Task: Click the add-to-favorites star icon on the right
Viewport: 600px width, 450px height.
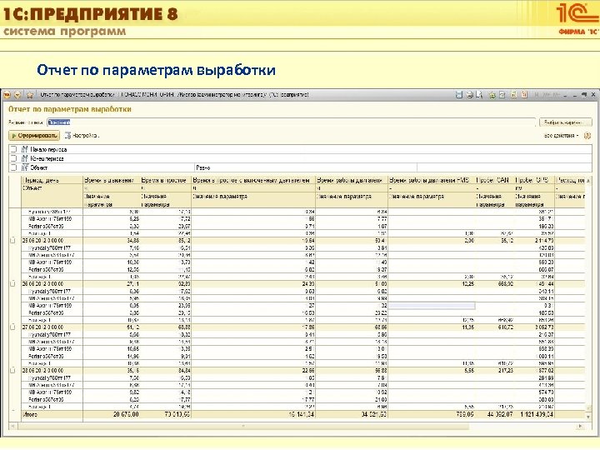Action: 492,94
